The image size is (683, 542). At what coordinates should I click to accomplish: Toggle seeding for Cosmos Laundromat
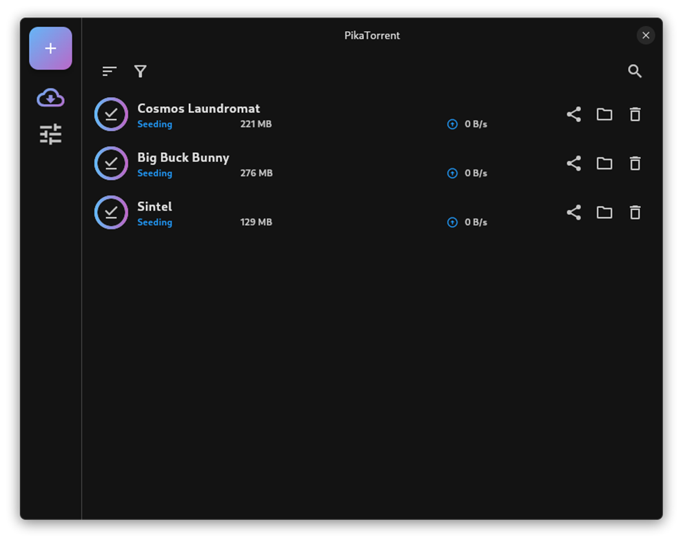111,114
